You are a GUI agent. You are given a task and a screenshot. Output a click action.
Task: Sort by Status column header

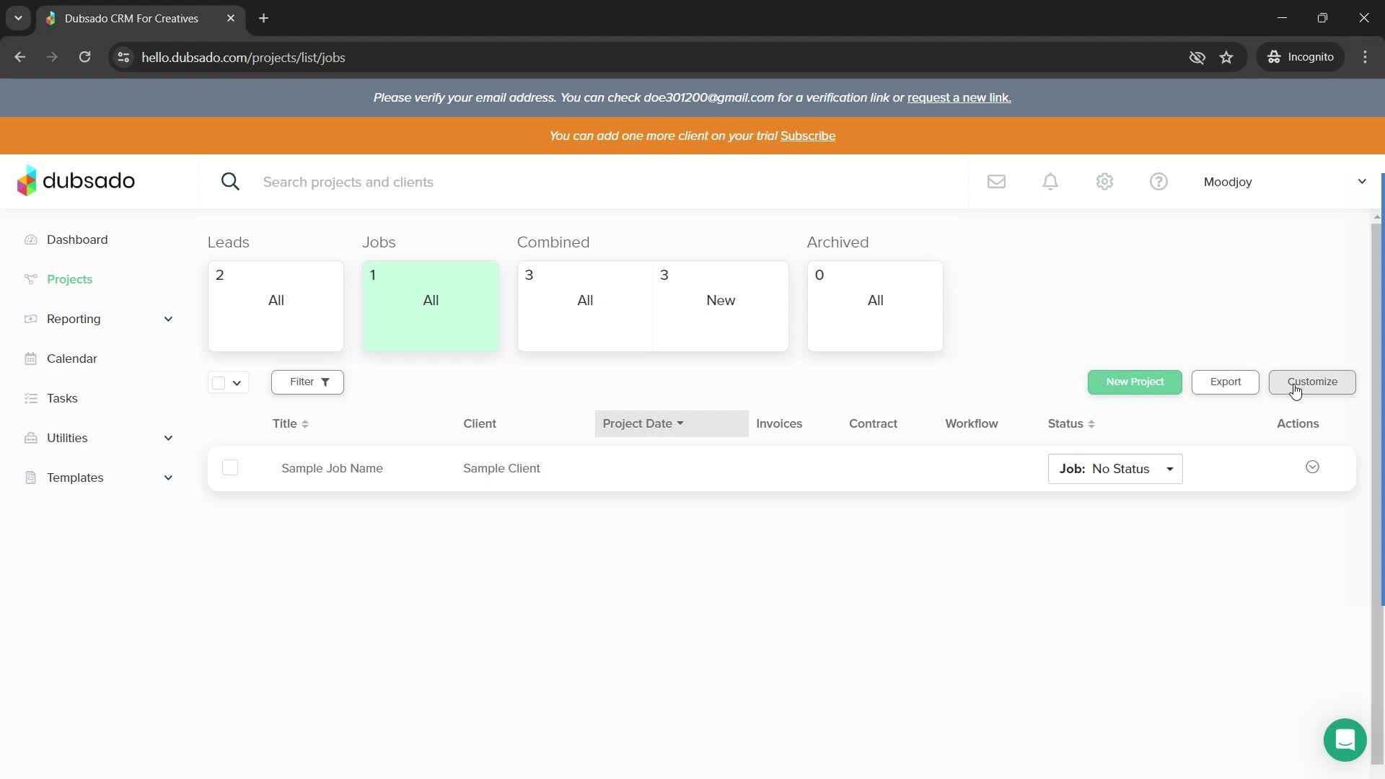[1071, 423]
